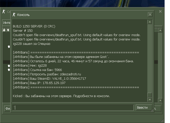The width and height of the screenshot is (170, 123).
Task: Click 'Попросить разбан: zdeszadroti.ru' line
Action: click(x=47, y=74)
